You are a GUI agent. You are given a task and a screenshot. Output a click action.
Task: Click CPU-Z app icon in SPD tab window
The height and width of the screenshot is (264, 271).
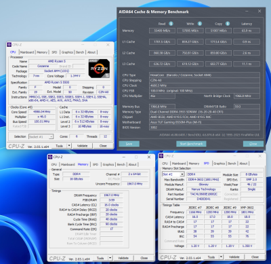[161, 156]
